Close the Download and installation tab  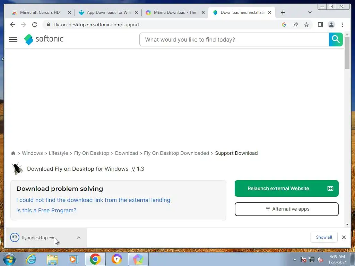(270, 12)
